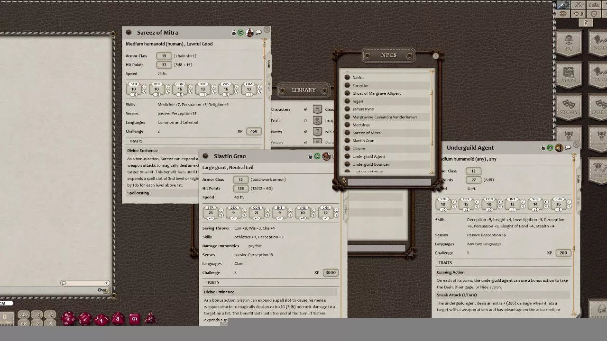Open the PC sidebar button
Screen dimensions: 607x341
click(x=568, y=44)
